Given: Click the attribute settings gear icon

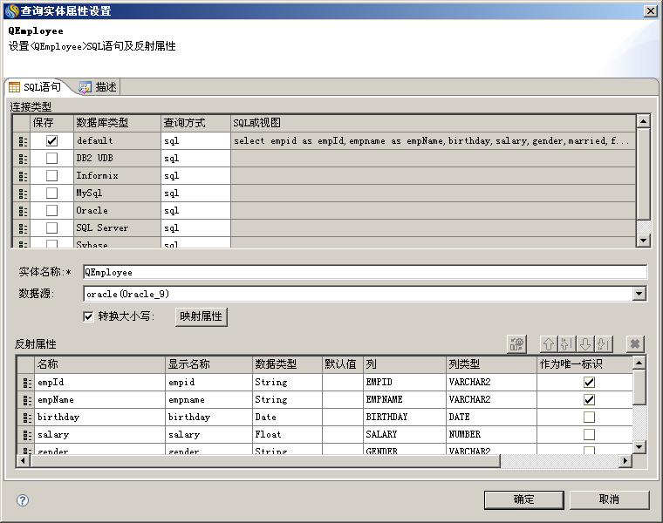Looking at the screenshot, I should pyautogui.click(x=516, y=344).
